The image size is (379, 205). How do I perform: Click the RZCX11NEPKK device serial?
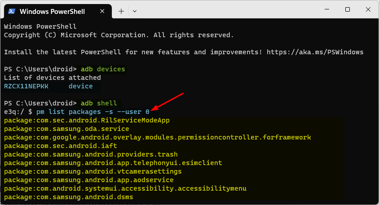point(26,86)
